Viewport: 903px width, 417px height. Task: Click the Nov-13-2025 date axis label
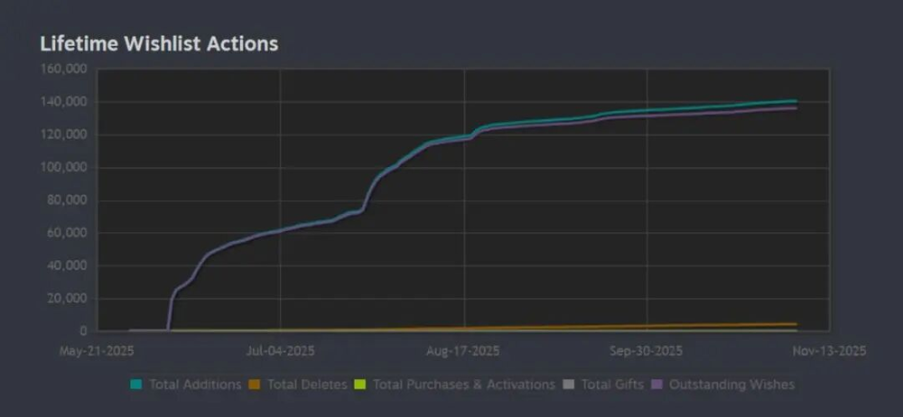[x=829, y=351]
